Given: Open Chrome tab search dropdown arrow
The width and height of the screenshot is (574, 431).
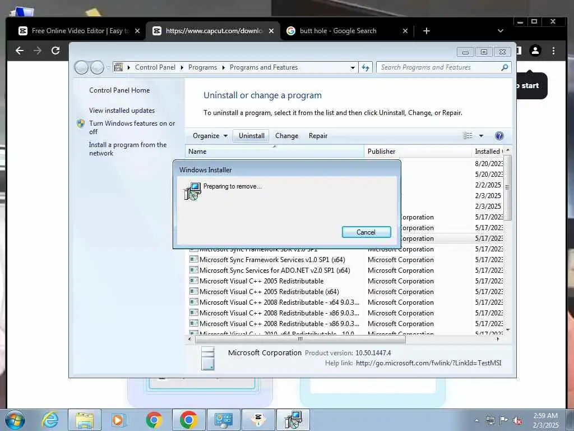Looking at the screenshot, I should pos(501,31).
